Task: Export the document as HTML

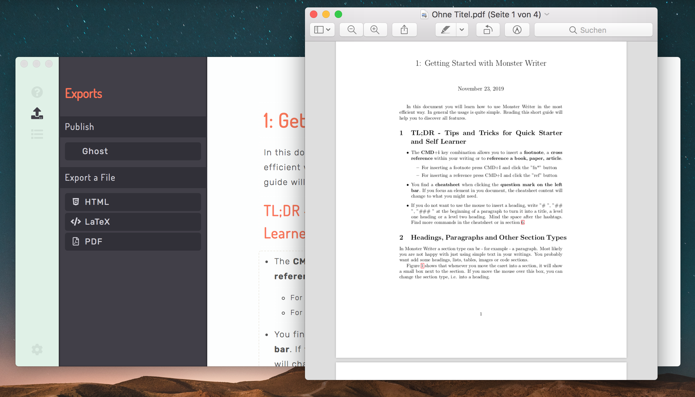Action: (133, 202)
